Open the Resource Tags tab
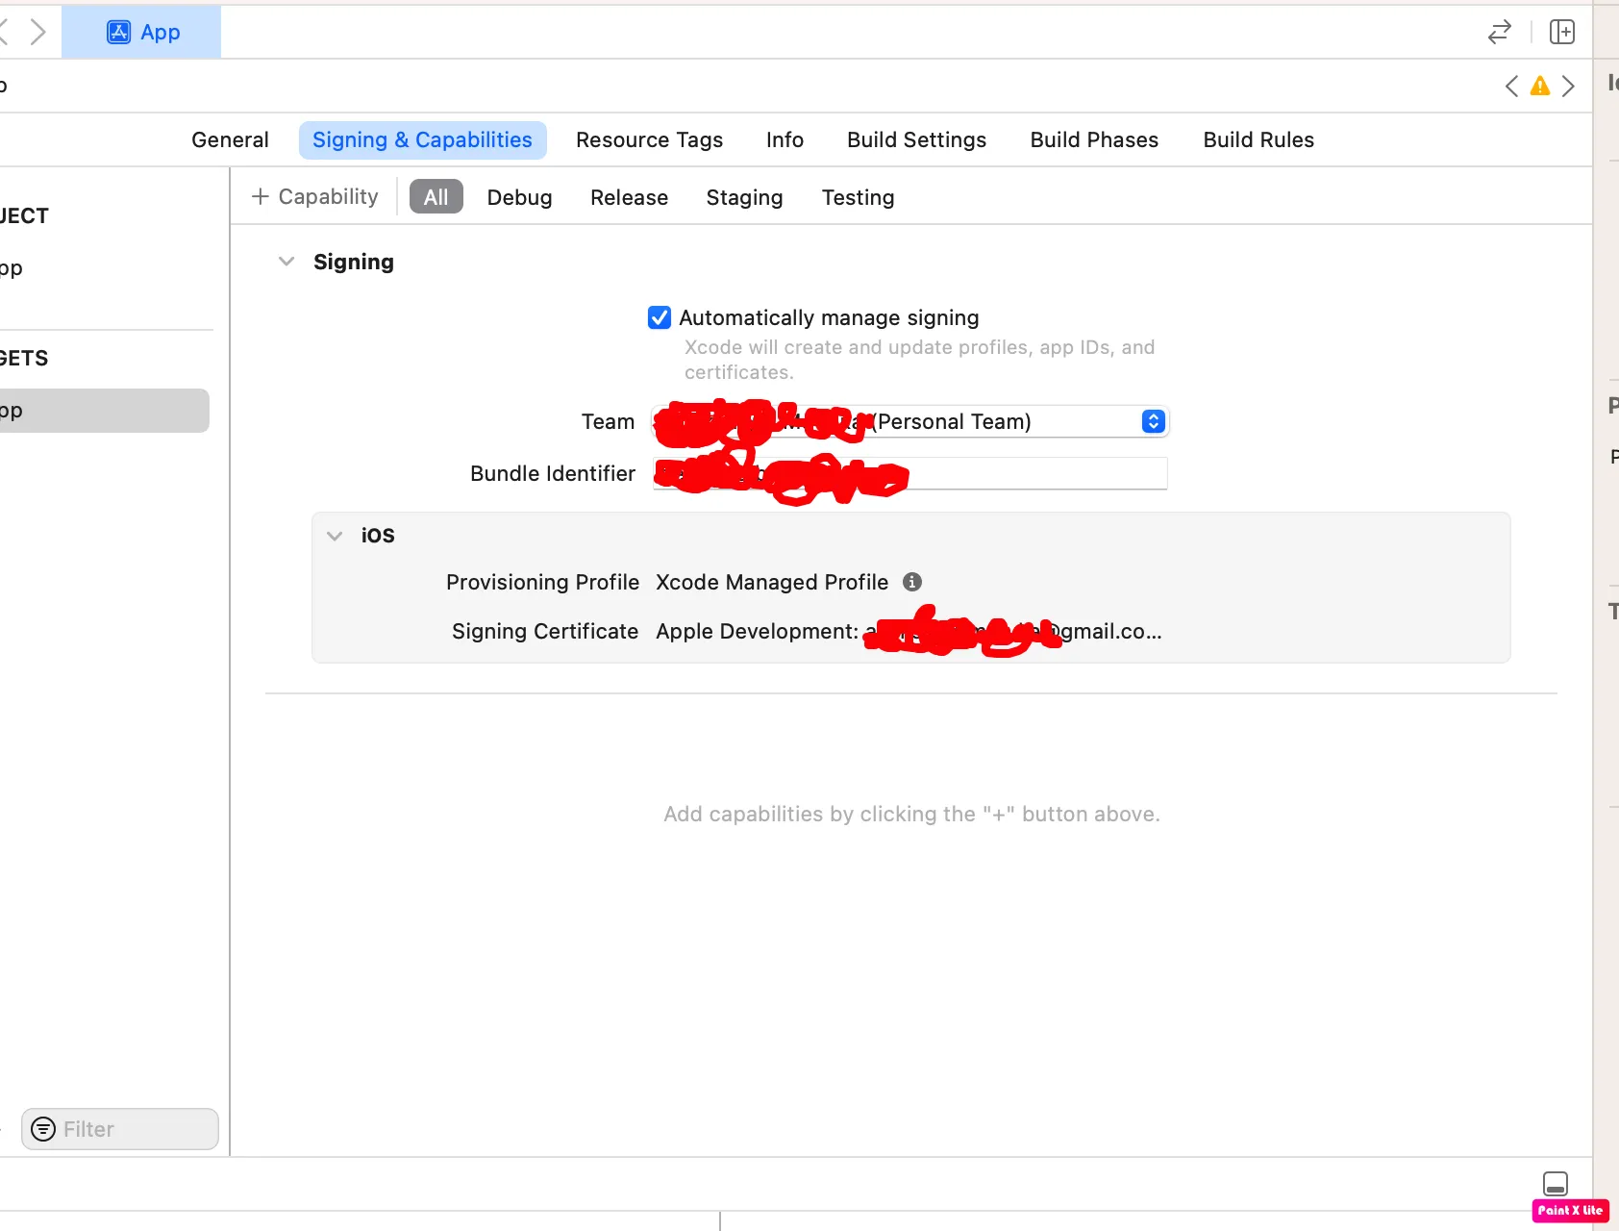Screen dimensions: 1619x1231 [649, 140]
